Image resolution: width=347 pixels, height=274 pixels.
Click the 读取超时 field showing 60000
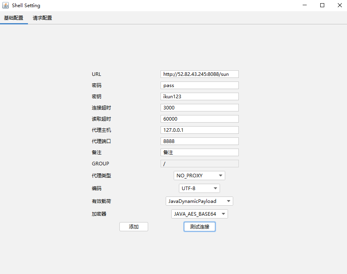pos(199,119)
